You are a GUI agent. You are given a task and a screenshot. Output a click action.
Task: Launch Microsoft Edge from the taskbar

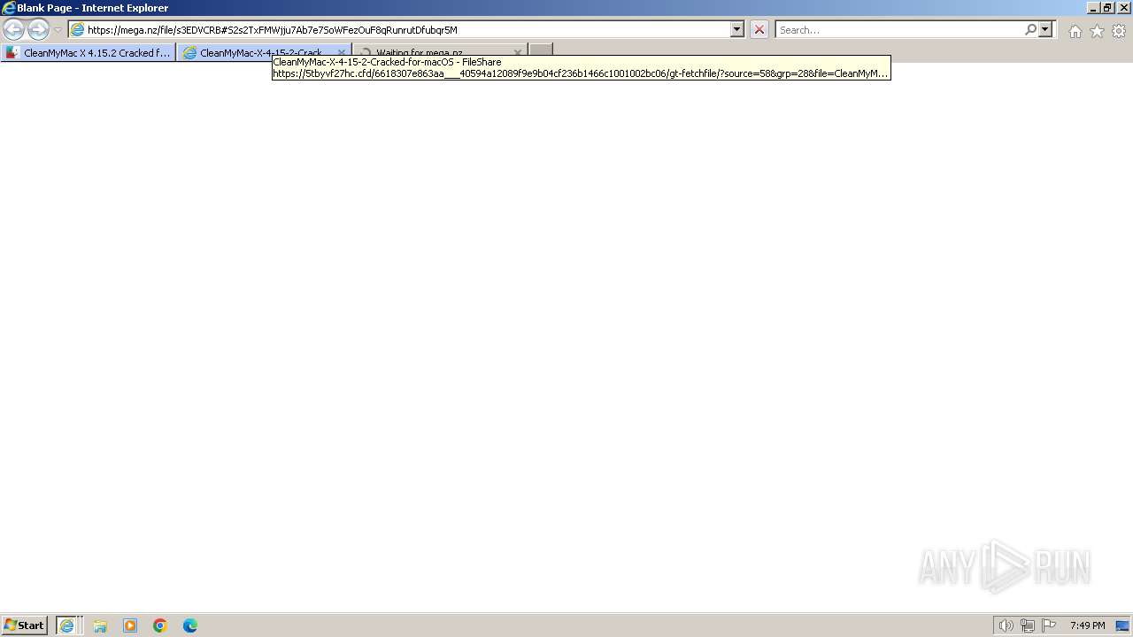coord(190,625)
